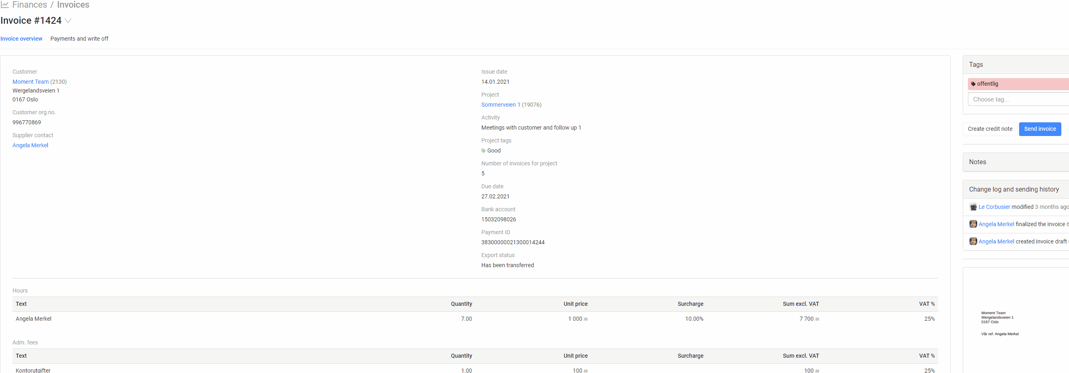Click the Send invoice button
This screenshot has height=373, width=1069.
tap(1040, 129)
